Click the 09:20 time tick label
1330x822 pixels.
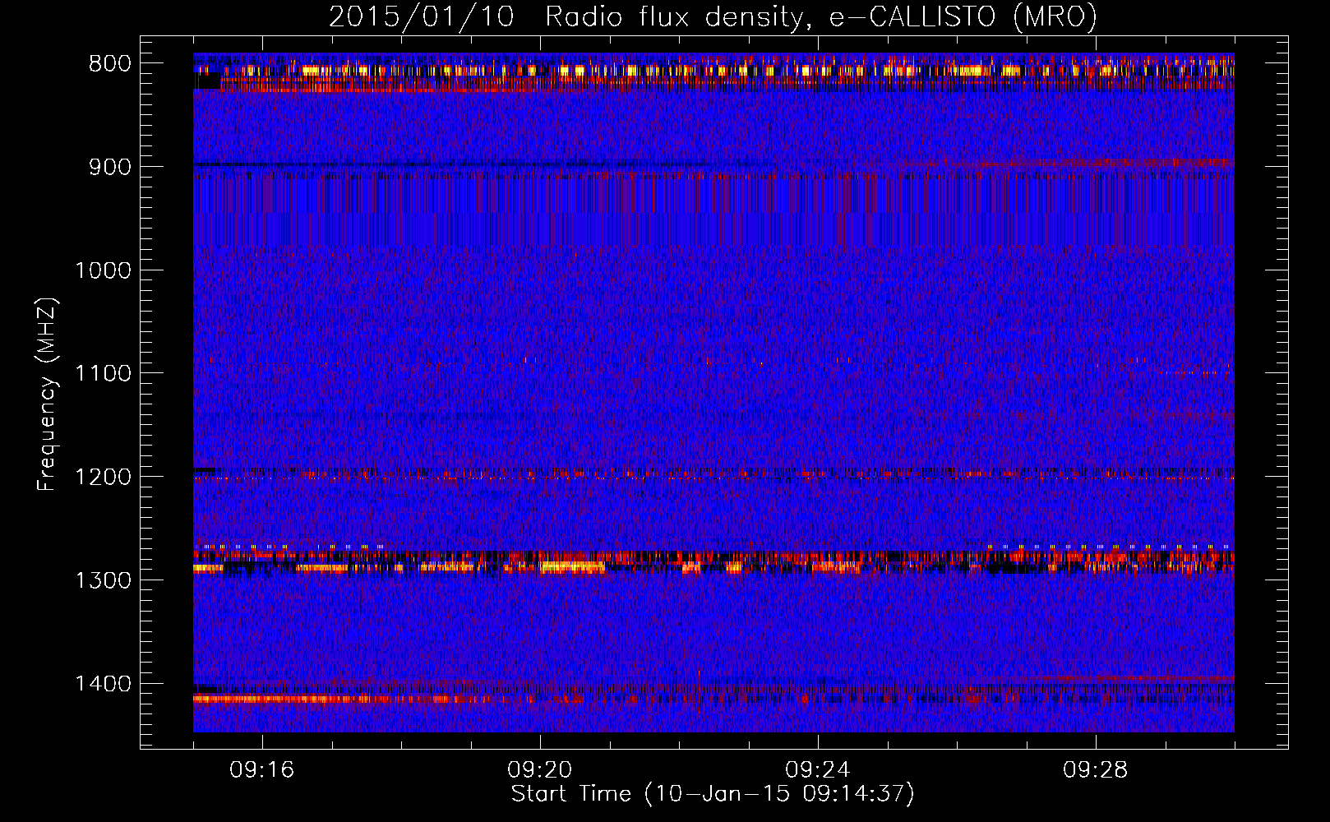pyautogui.click(x=540, y=770)
